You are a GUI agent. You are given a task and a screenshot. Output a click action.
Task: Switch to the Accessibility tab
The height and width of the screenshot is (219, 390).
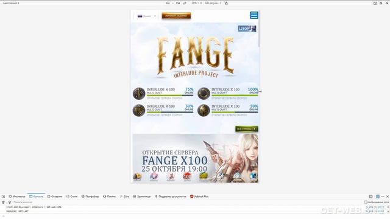(171, 196)
